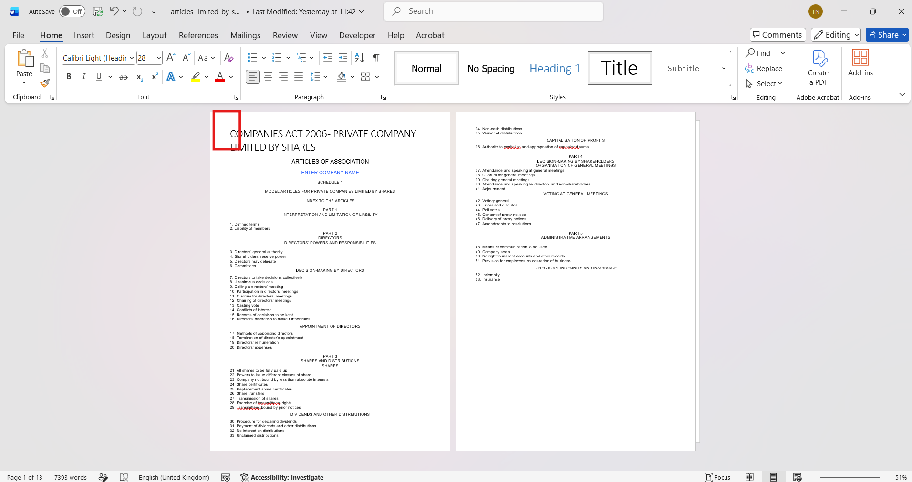Open the Editing mode dropdown
912x482 pixels.
tap(836, 35)
